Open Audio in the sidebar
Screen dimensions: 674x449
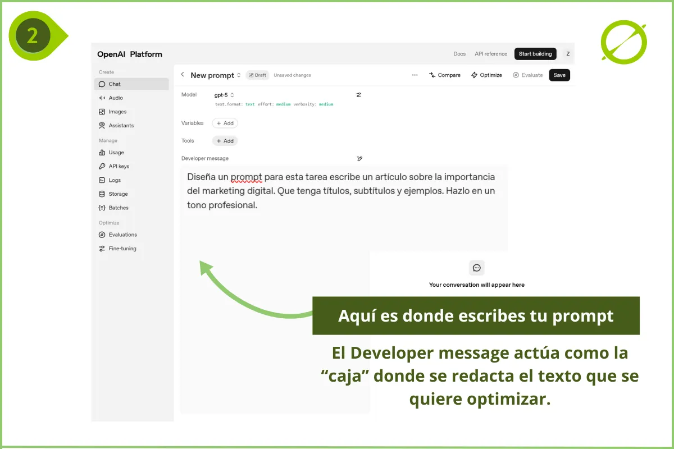tap(116, 98)
